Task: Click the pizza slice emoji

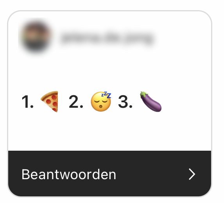Action: (x=50, y=101)
